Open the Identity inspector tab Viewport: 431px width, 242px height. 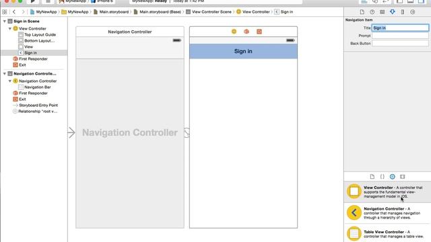[x=382, y=12]
